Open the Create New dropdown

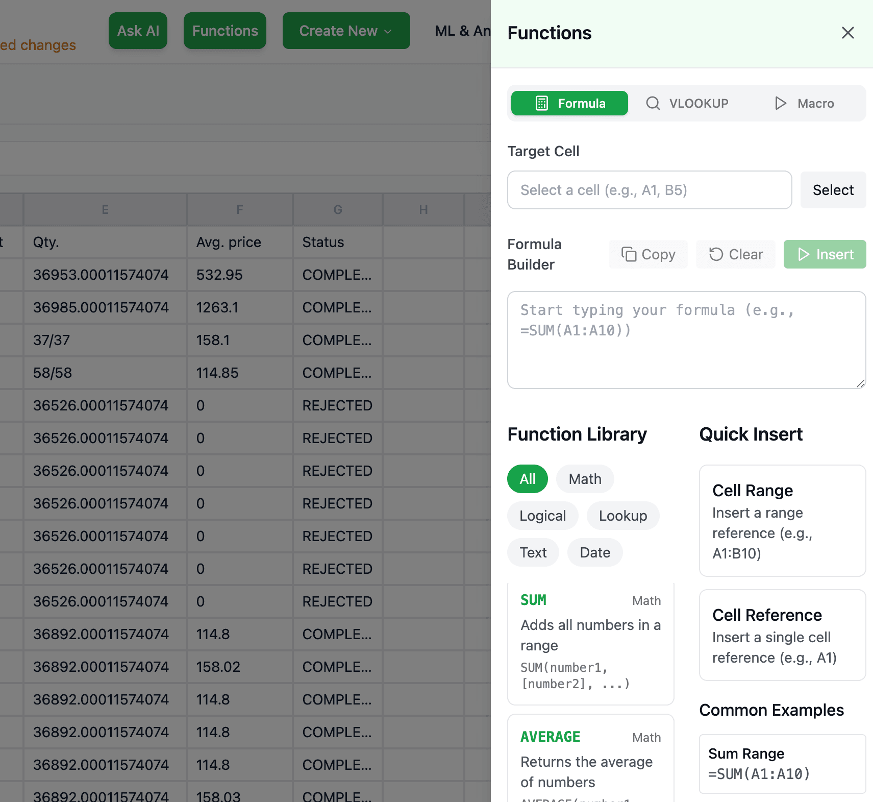click(346, 31)
